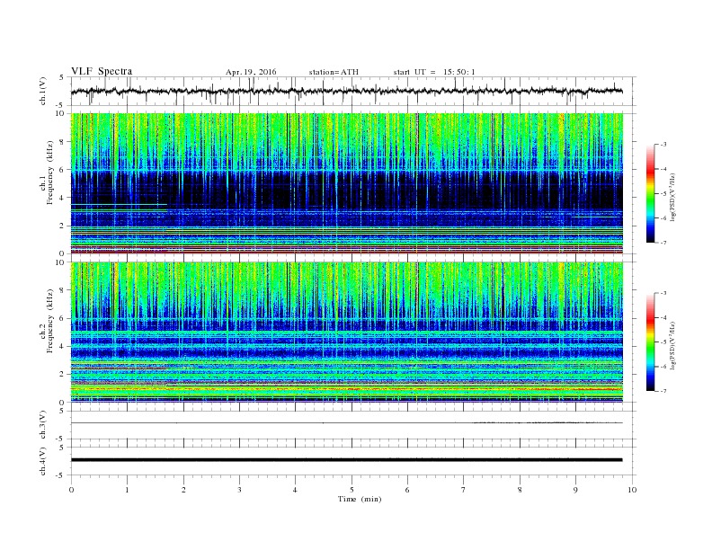712x550 pixels.
Task: Click time axis tick label "6"
Action: [x=407, y=490]
